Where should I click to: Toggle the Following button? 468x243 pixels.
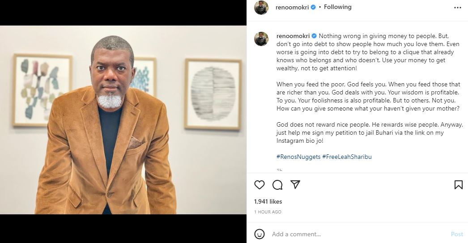pyautogui.click(x=337, y=7)
